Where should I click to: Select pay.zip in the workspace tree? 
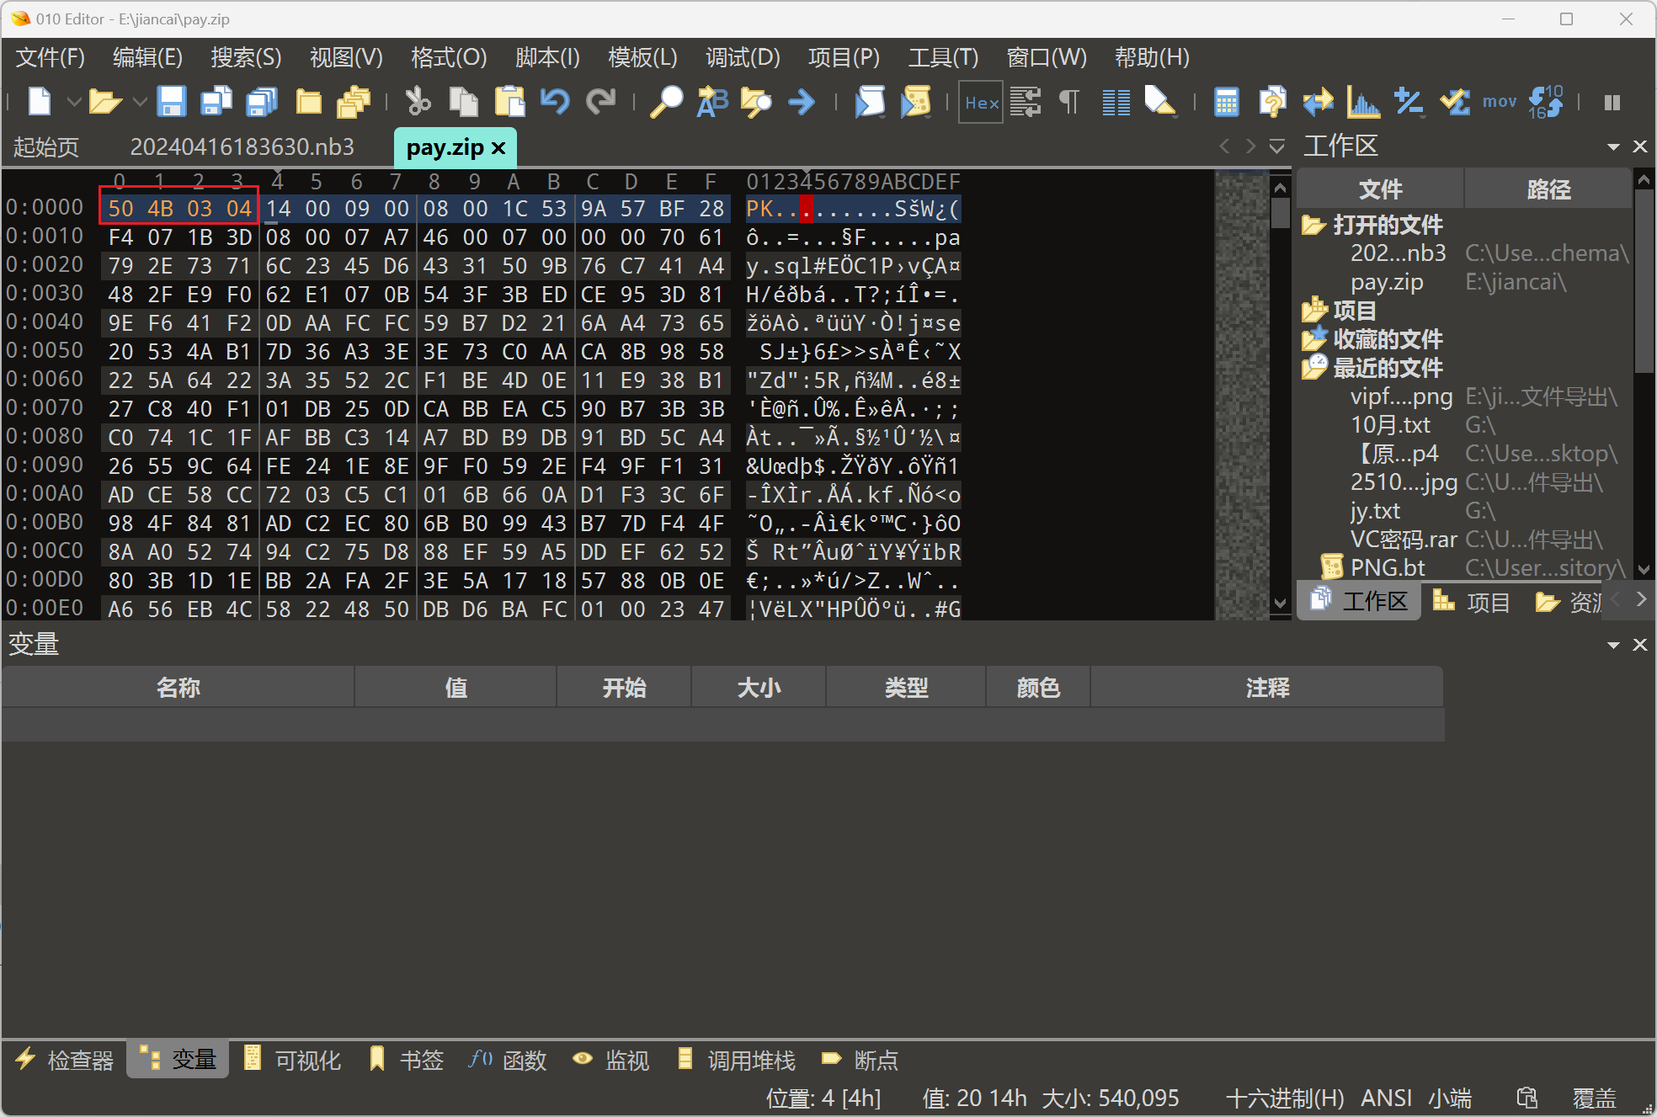point(1387,282)
